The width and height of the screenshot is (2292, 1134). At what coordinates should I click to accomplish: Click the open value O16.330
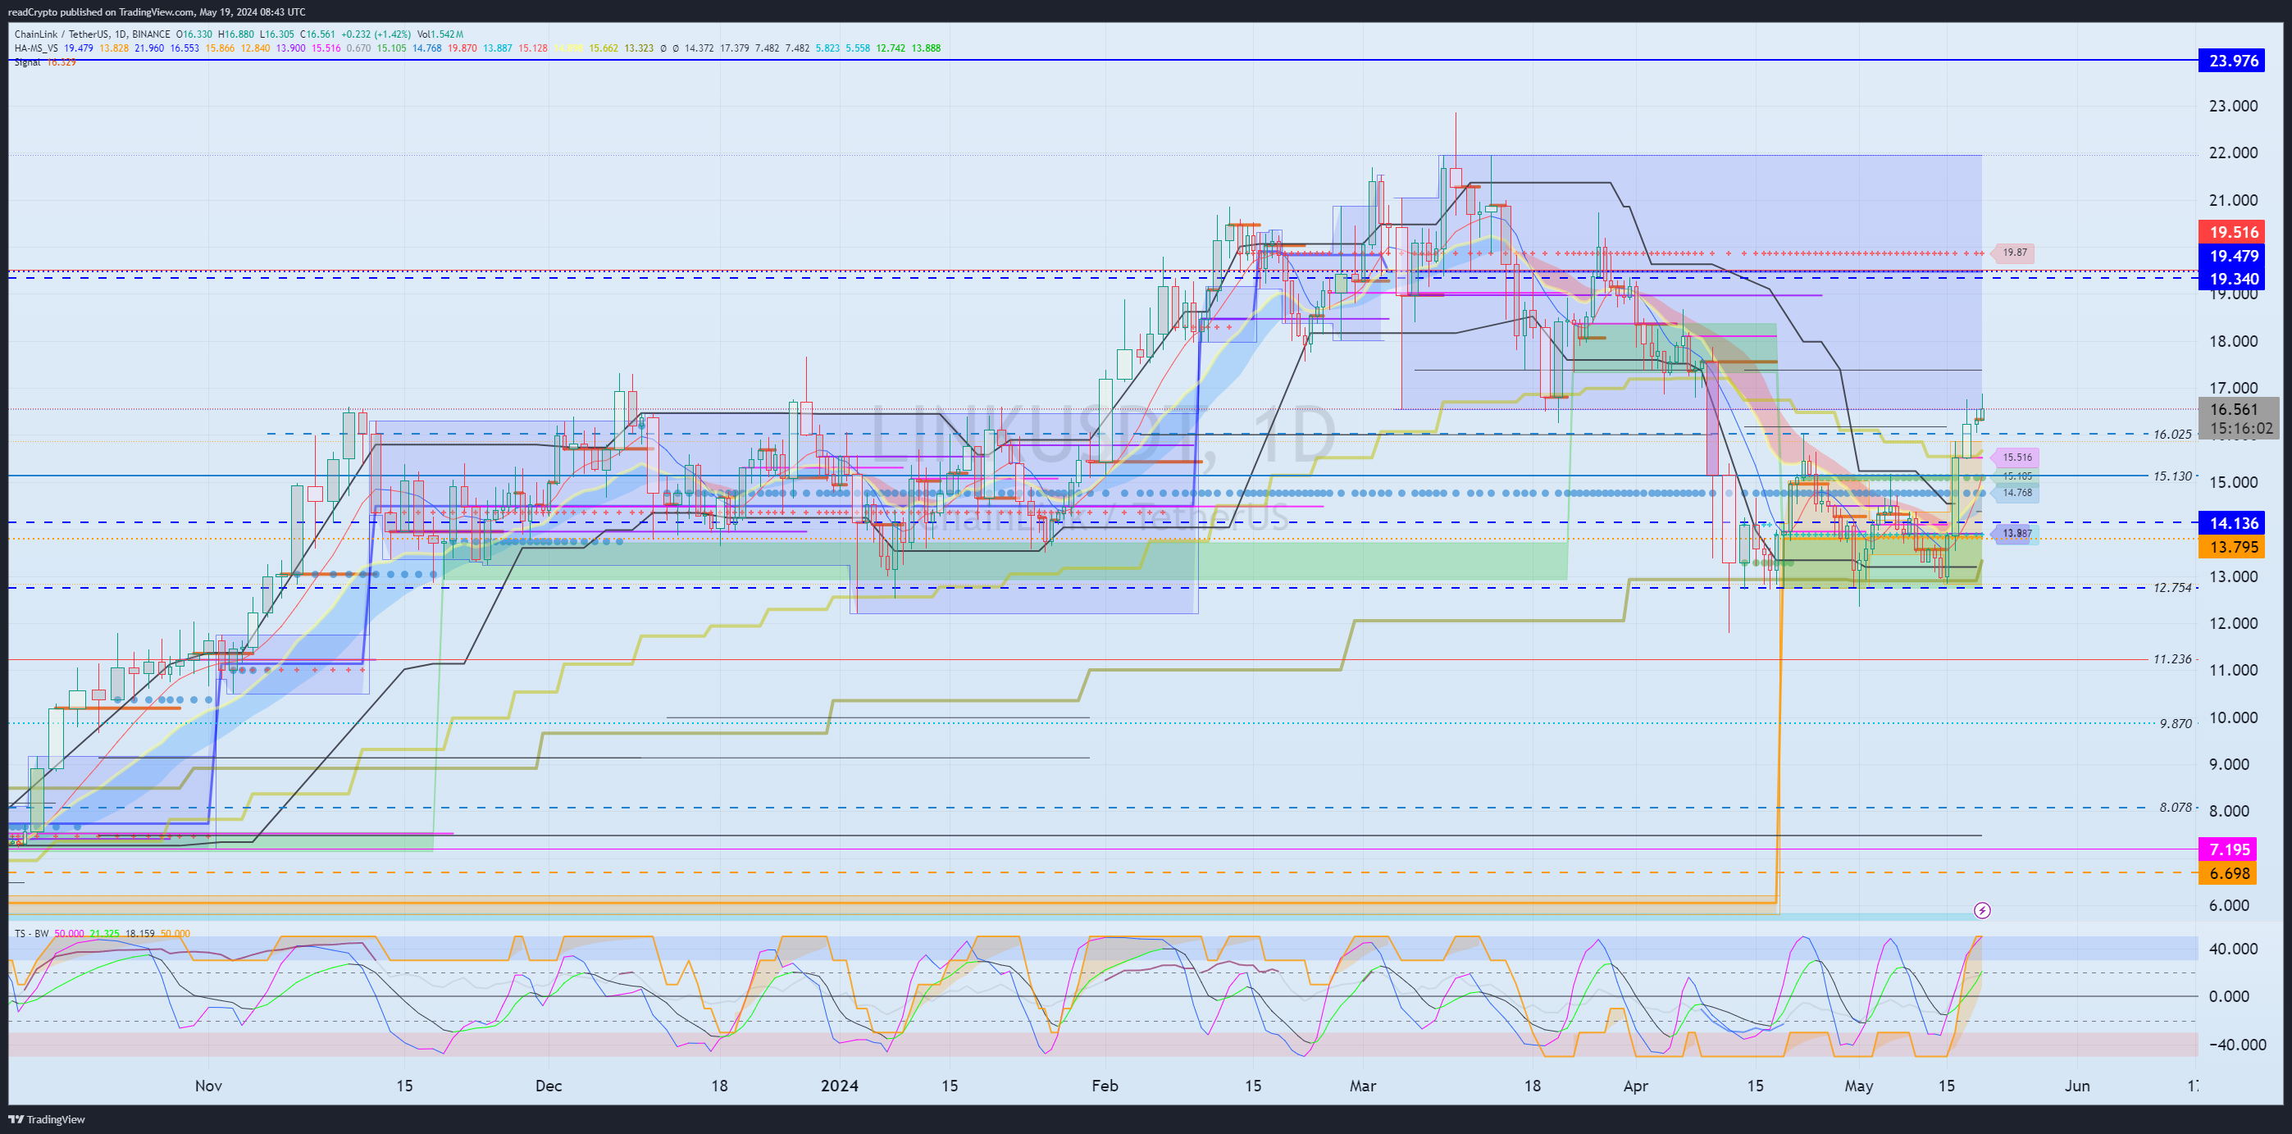[x=194, y=34]
